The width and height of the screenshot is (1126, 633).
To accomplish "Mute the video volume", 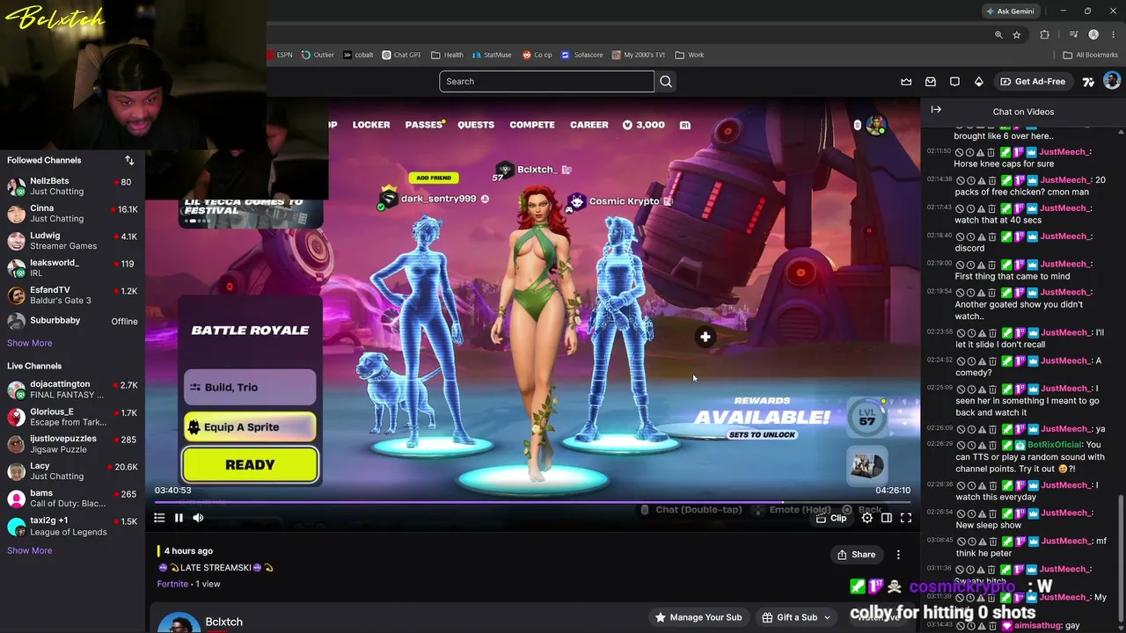I will [198, 518].
